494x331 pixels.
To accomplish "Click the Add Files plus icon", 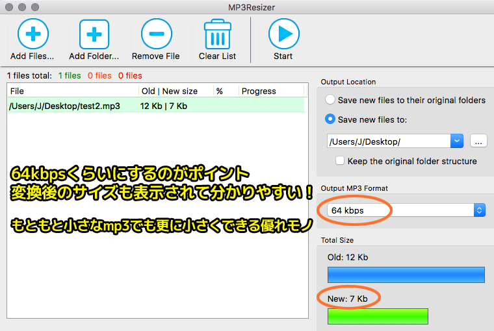I will [x=32, y=34].
